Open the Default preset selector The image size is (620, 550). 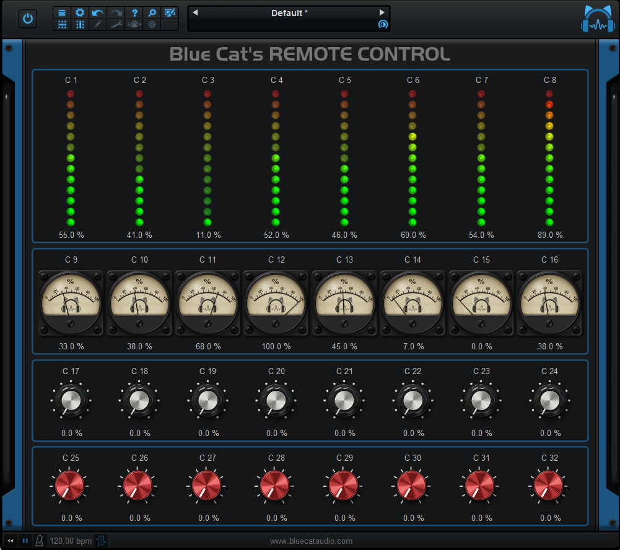tap(289, 12)
